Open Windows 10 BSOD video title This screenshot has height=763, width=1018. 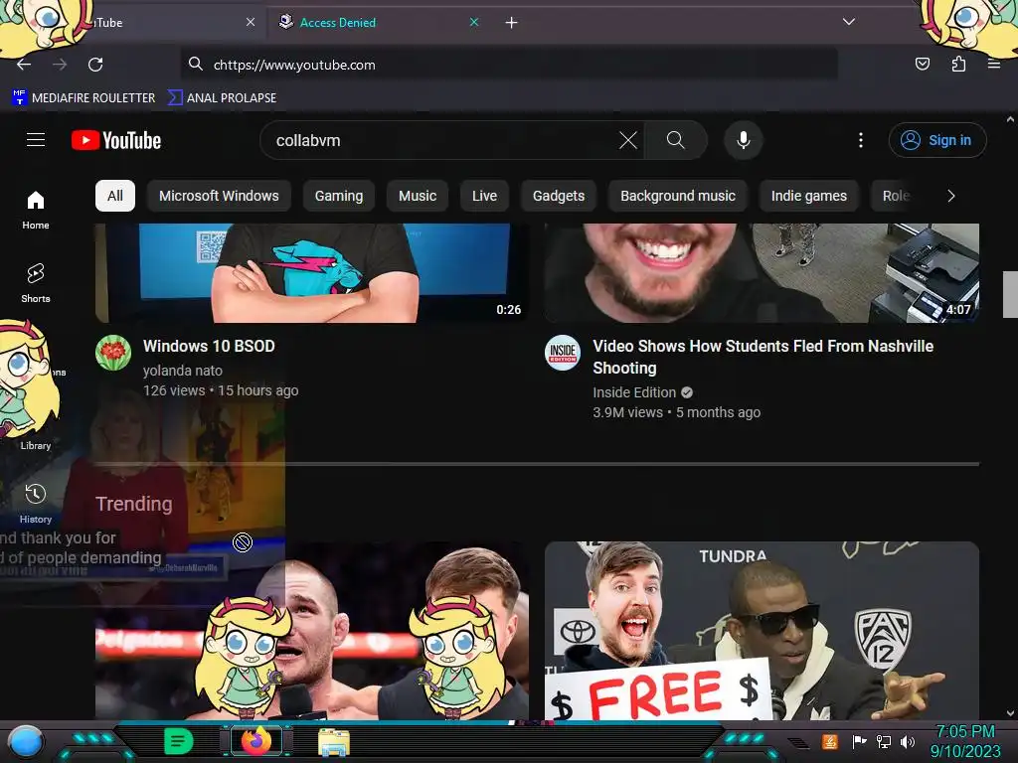[x=209, y=346]
